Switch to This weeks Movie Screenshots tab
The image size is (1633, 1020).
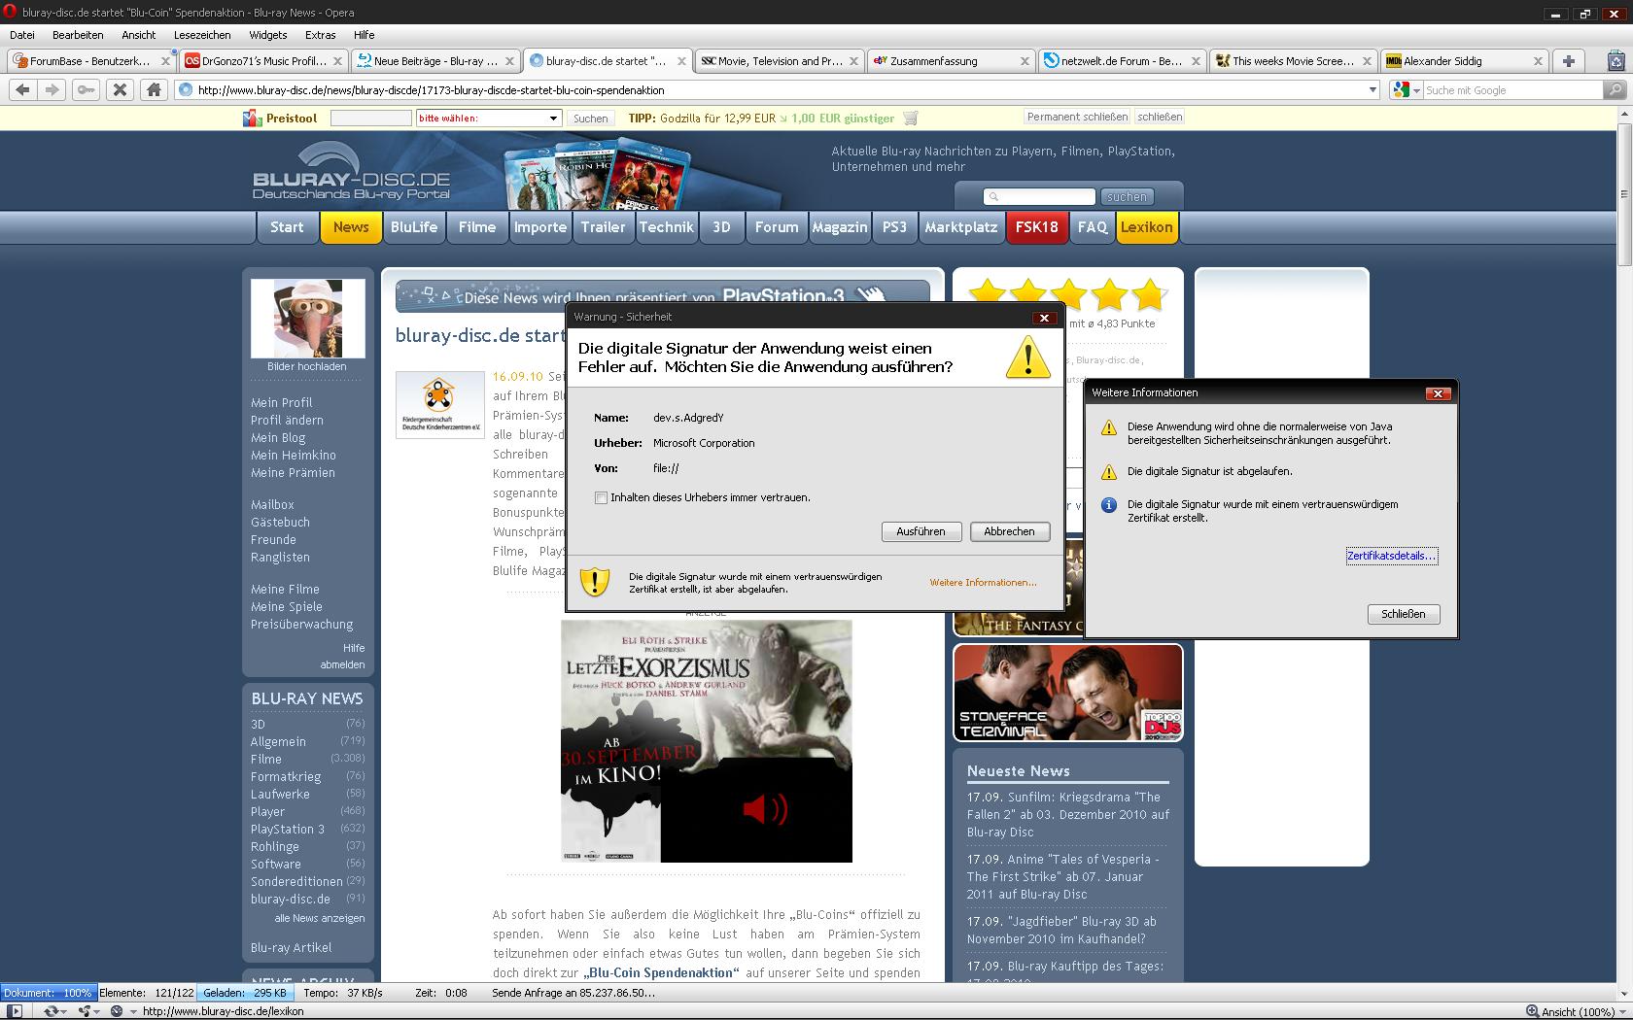[x=1293, y=60]
